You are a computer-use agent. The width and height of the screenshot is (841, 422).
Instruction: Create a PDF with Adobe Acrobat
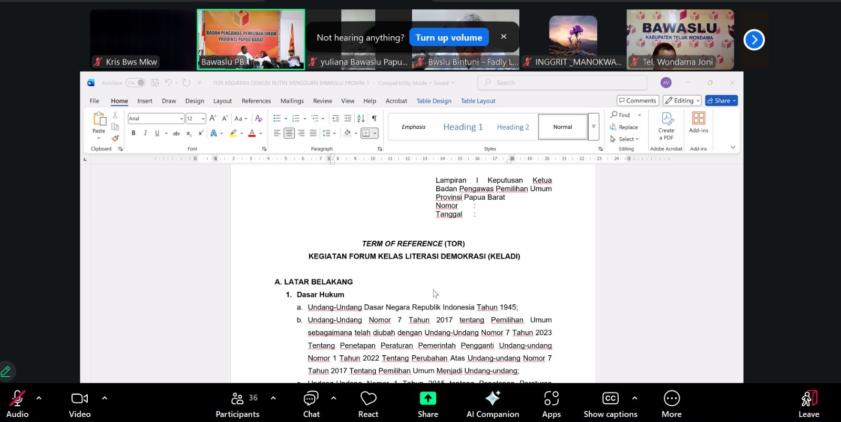666,126
